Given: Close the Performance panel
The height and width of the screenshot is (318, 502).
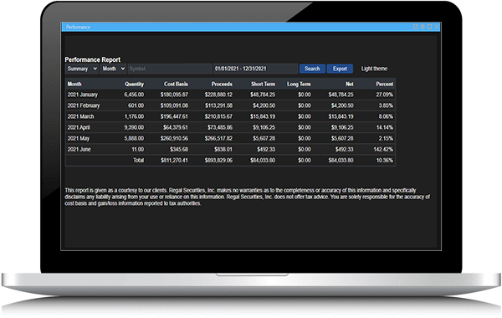Looking at the screenshot, I should click(437, 27).
